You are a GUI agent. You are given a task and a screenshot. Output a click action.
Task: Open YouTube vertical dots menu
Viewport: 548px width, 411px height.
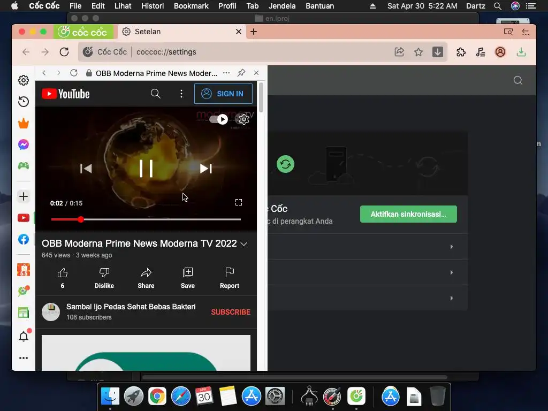coord(181,94)
